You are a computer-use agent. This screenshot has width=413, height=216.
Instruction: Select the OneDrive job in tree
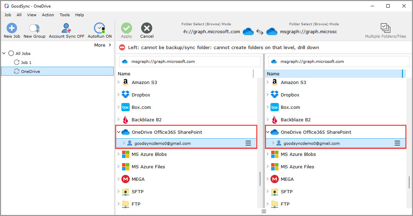click(58, 72)
